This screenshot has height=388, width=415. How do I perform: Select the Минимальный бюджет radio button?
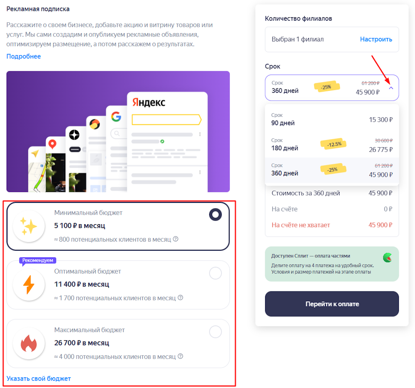coord(215,215)
